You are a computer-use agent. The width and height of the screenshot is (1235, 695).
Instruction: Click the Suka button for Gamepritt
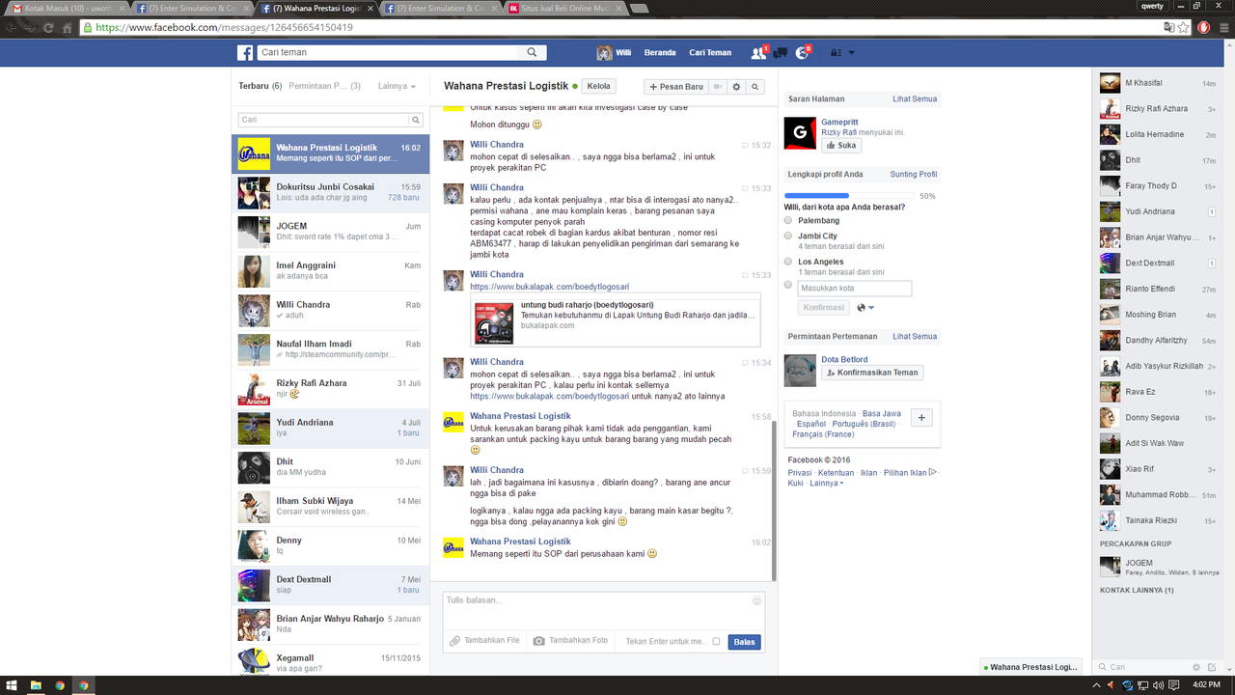pos(840,146)
